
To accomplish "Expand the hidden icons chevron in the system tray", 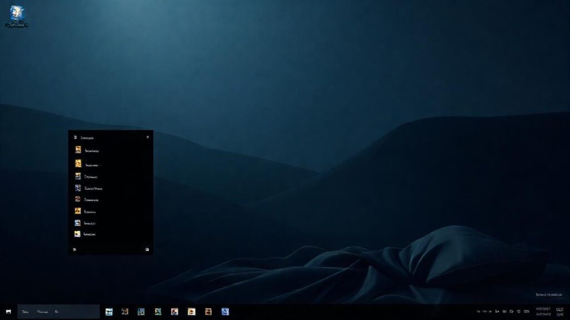I will coord(478,312).
